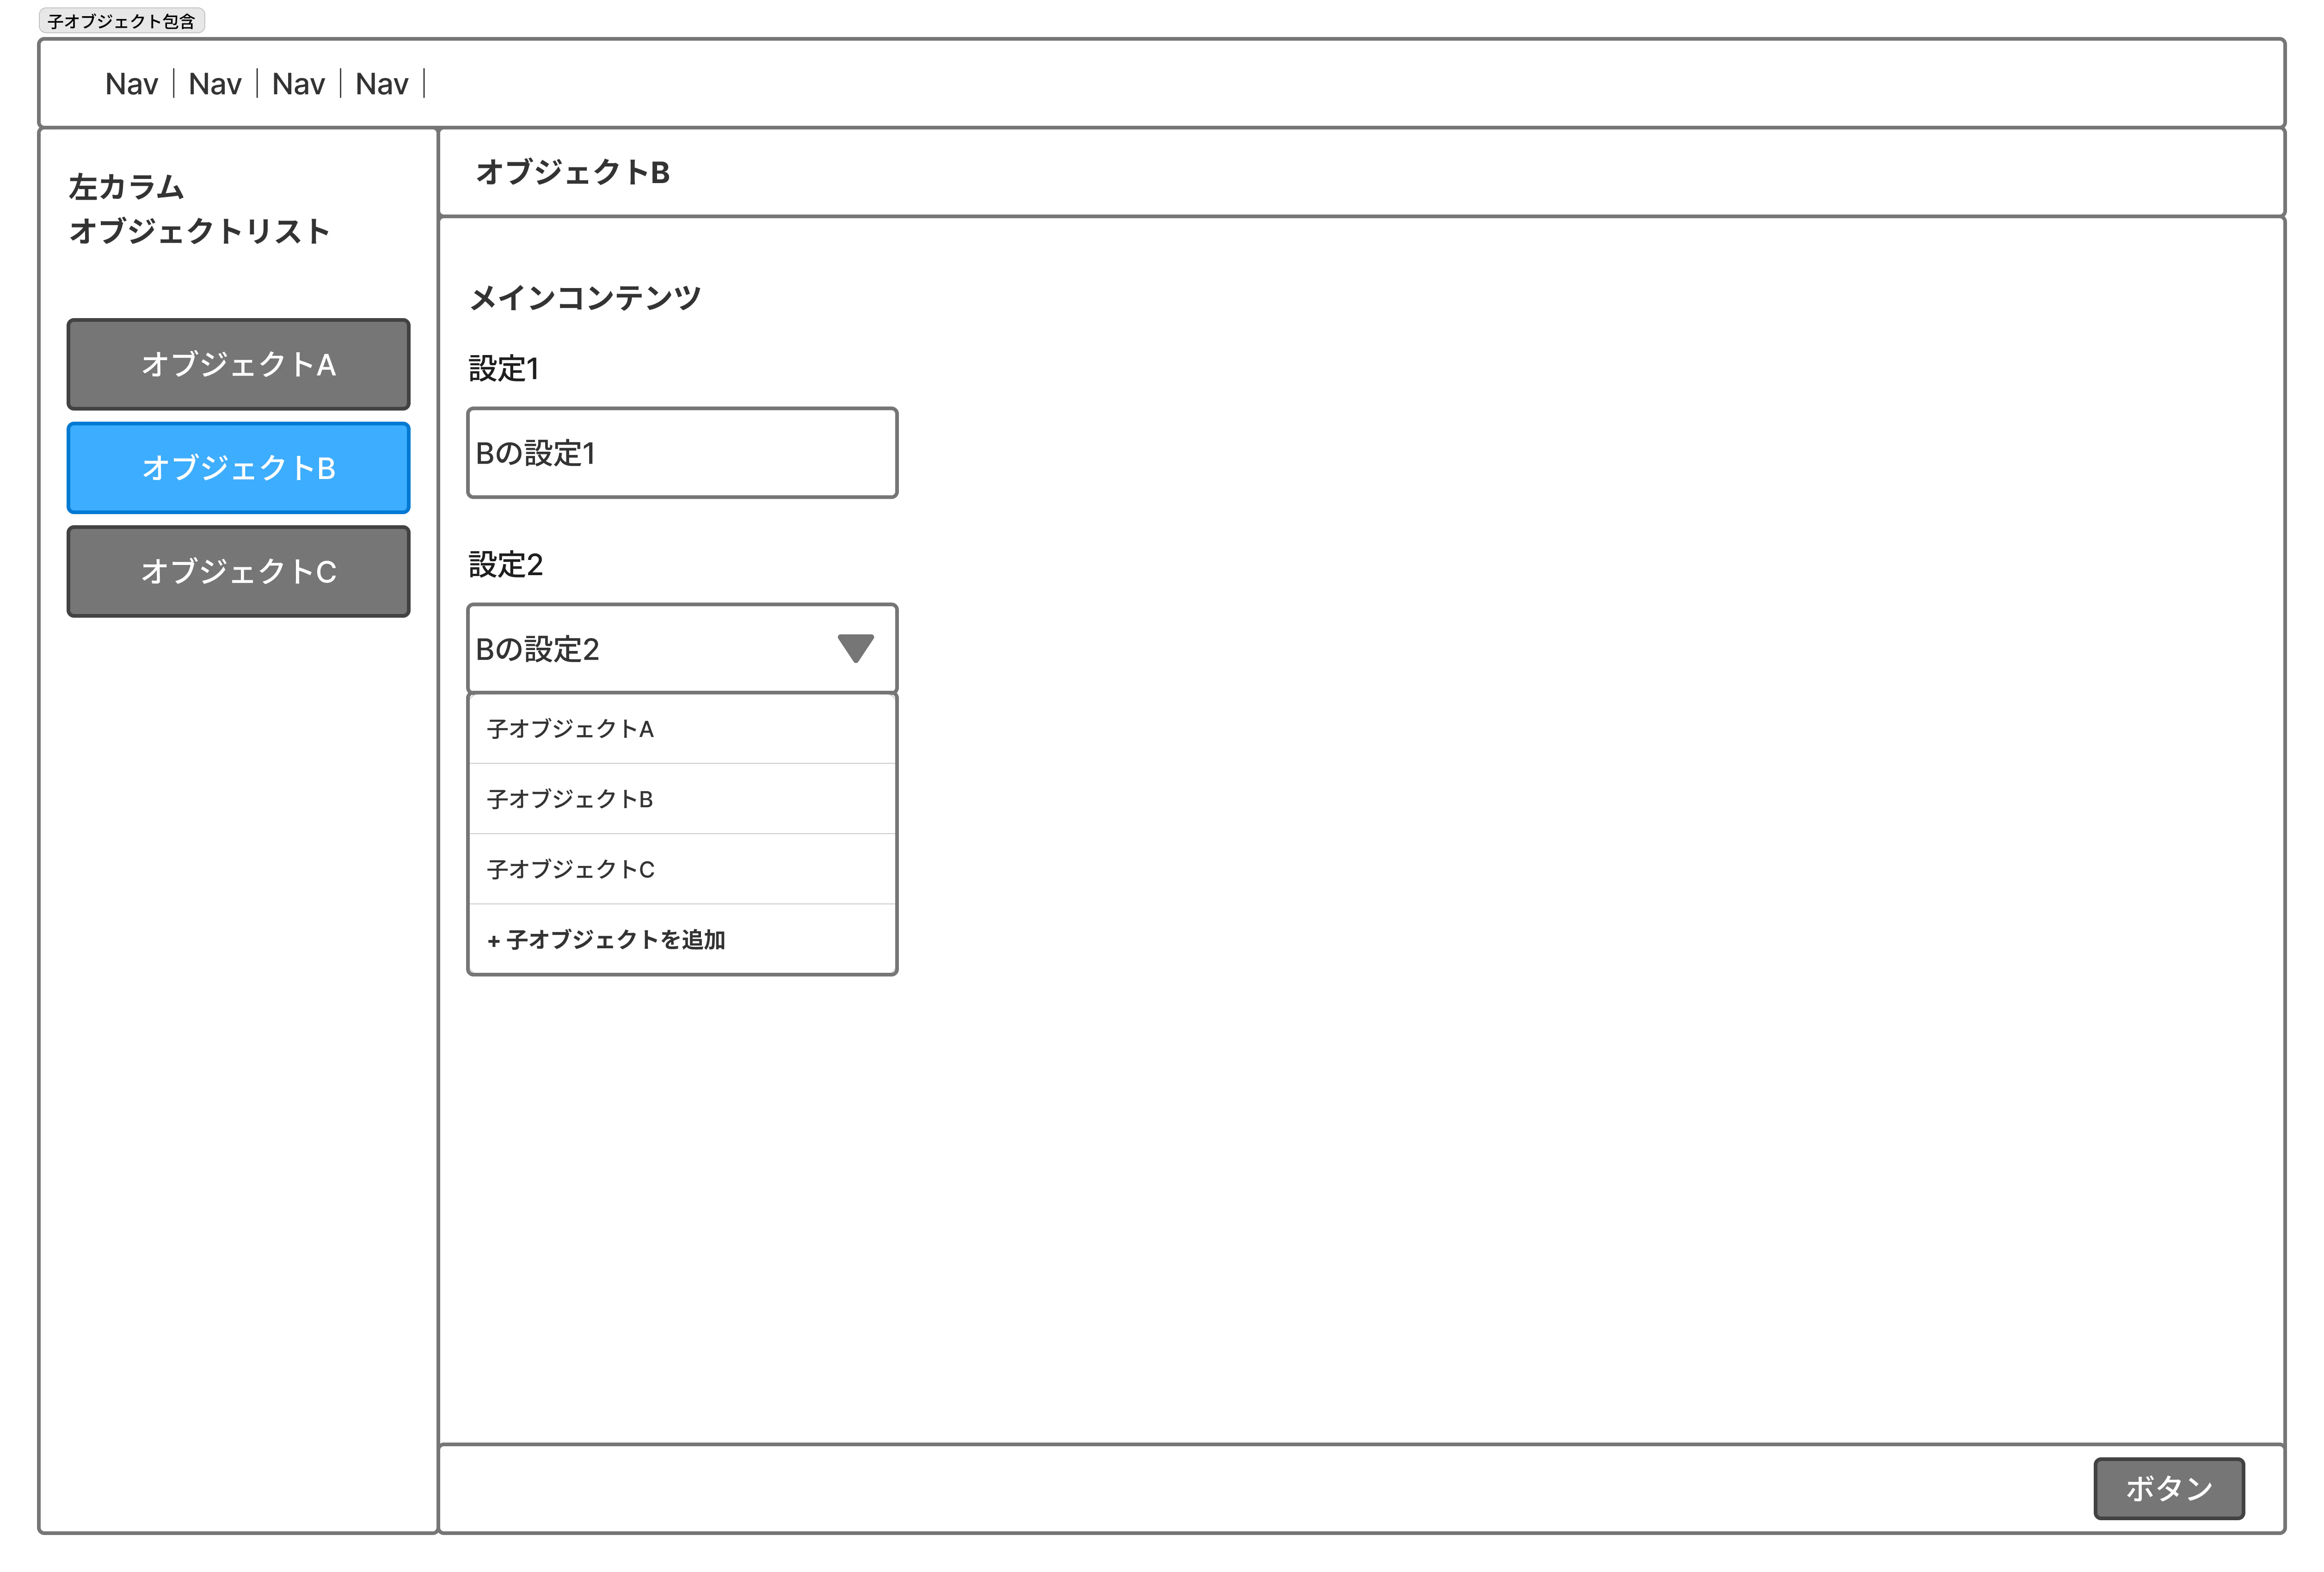Viewport: 2324px width, 1572px height.
Task: Click the 子オブジェクト包含 tag label
Action: tap(121, 20)
